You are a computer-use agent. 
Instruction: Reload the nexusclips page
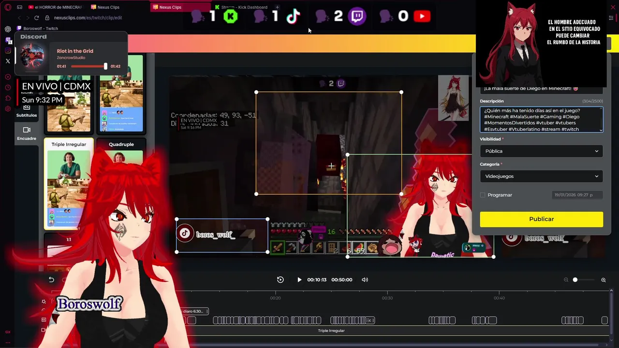36,18
